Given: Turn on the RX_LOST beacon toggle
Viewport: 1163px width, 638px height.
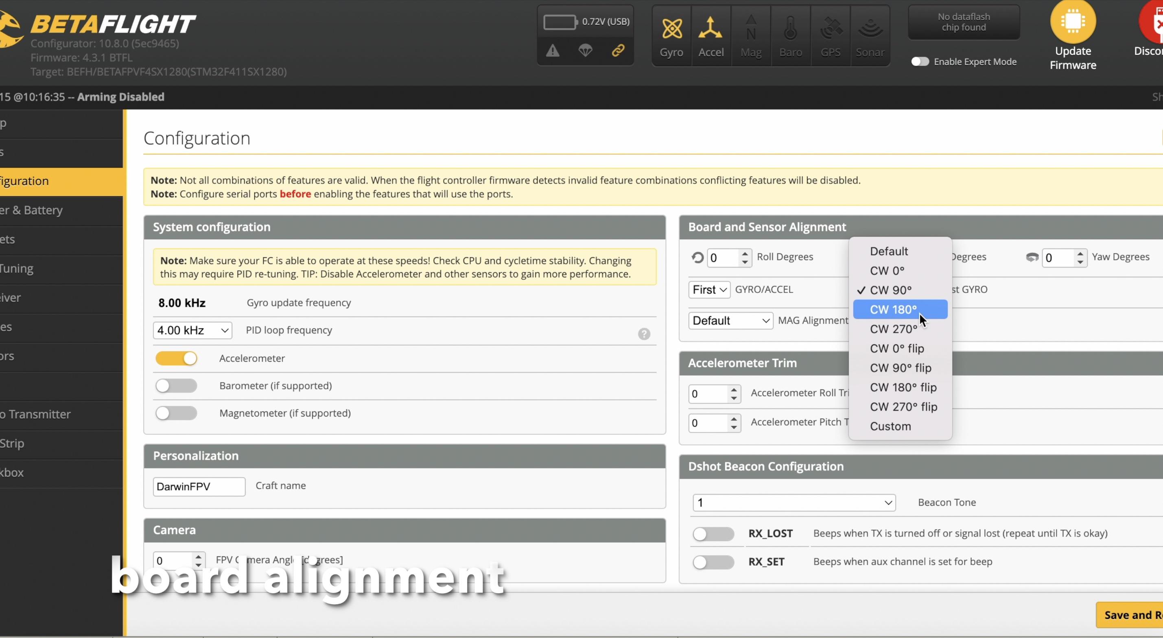Looking at the screenshot, I should point(713,534).
